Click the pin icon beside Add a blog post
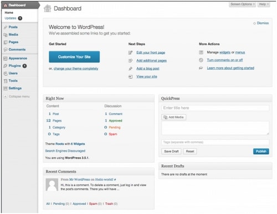 (131, 69)
